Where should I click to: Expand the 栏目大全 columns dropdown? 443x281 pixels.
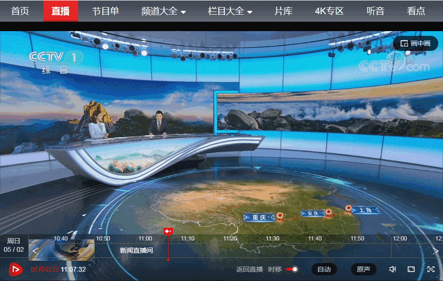pyautogui.click(x=230, y=11)
